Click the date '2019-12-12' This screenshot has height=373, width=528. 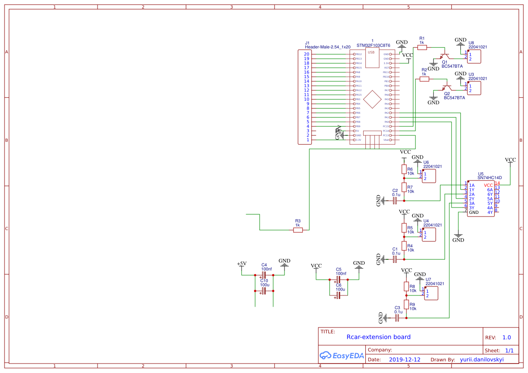click(x=404, y=359)
